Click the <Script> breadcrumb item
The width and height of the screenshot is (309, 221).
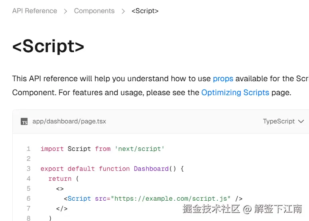[x=145, y=11]
